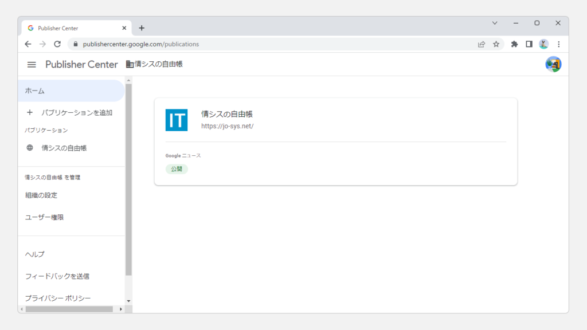Click the share page icon in address bar
The width and height of the screenshot is (587, 330).
point(482,44)
